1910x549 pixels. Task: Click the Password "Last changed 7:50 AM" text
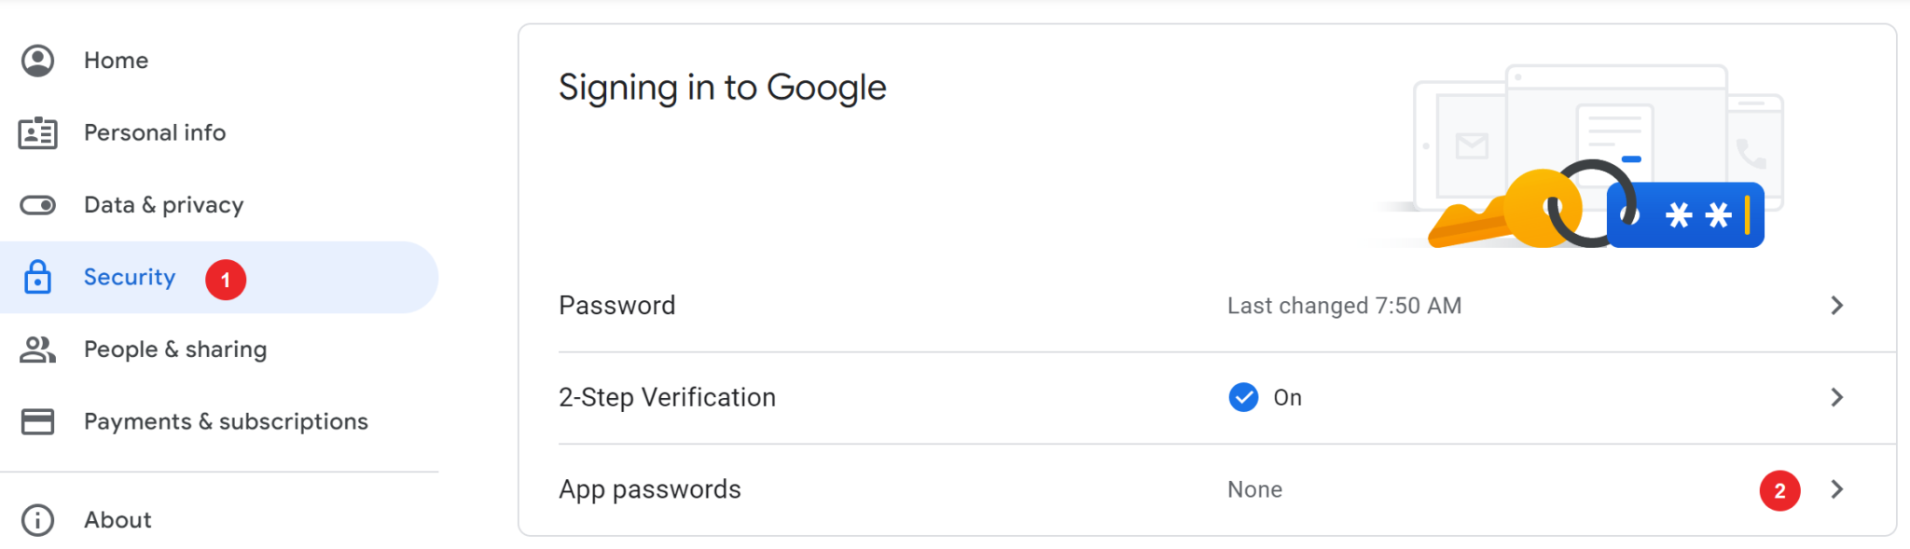pos(1344,306)
